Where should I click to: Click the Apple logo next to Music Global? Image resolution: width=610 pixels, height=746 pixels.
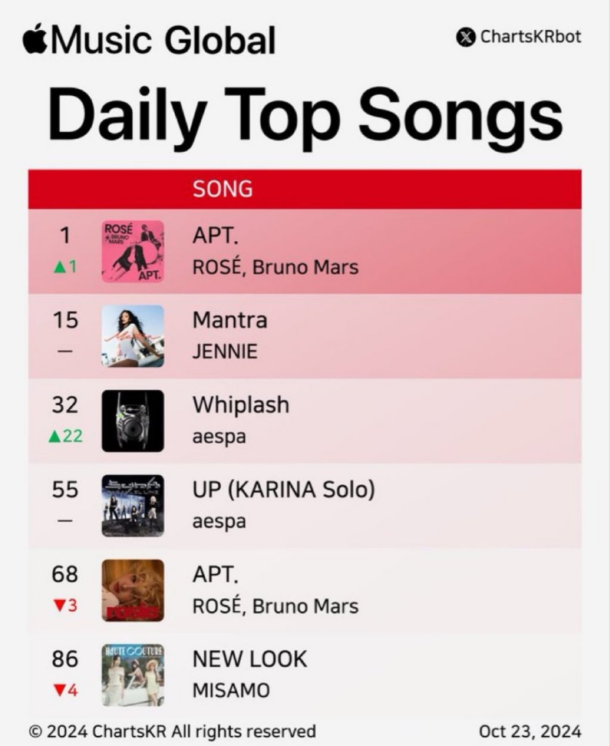tap(35, 38)
